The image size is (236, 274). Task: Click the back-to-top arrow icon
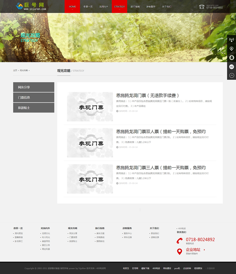coord(232,76)
